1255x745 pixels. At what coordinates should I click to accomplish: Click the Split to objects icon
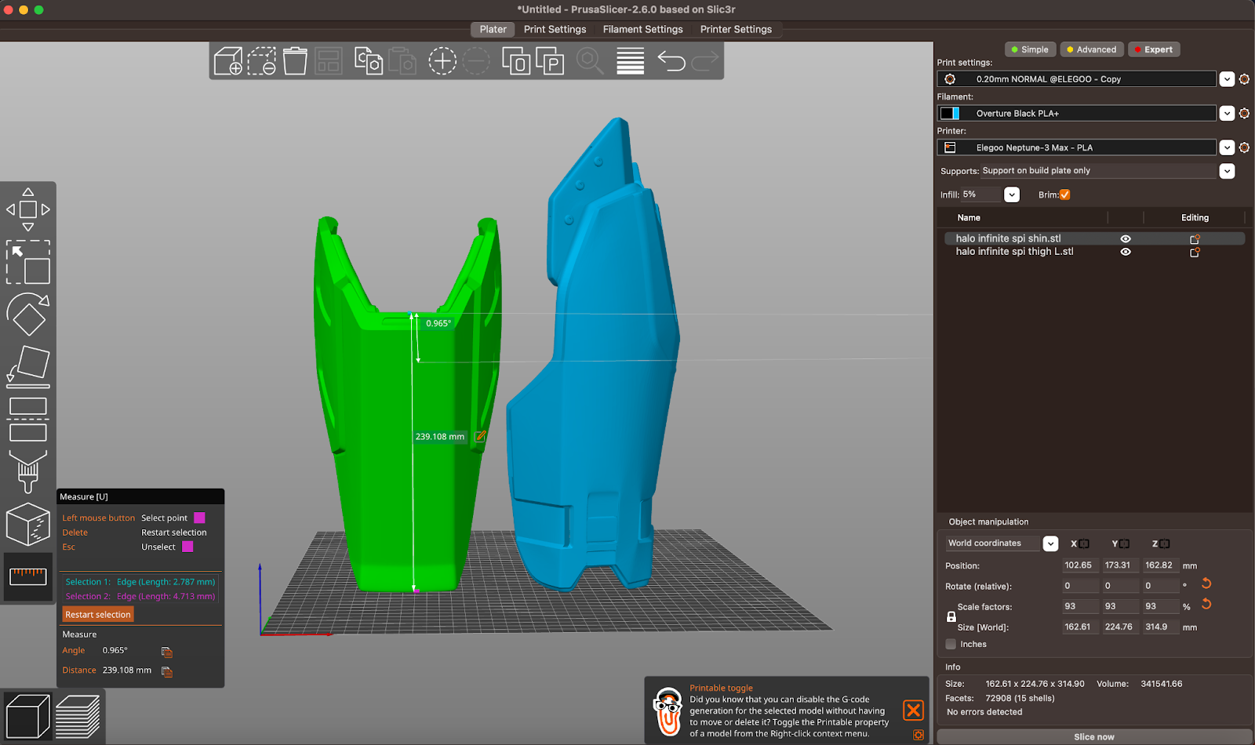516,61
